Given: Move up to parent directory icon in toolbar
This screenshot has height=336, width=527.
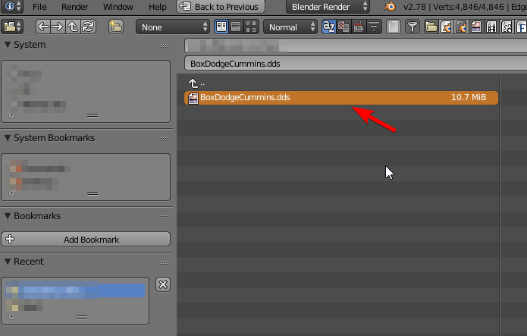Looking at the screenshot, I should click(x=73, y=27).
